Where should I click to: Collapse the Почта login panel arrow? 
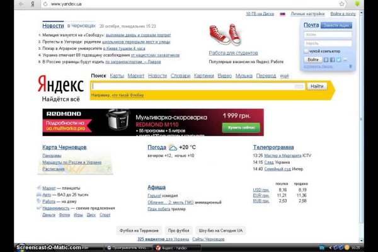[350, 66]
